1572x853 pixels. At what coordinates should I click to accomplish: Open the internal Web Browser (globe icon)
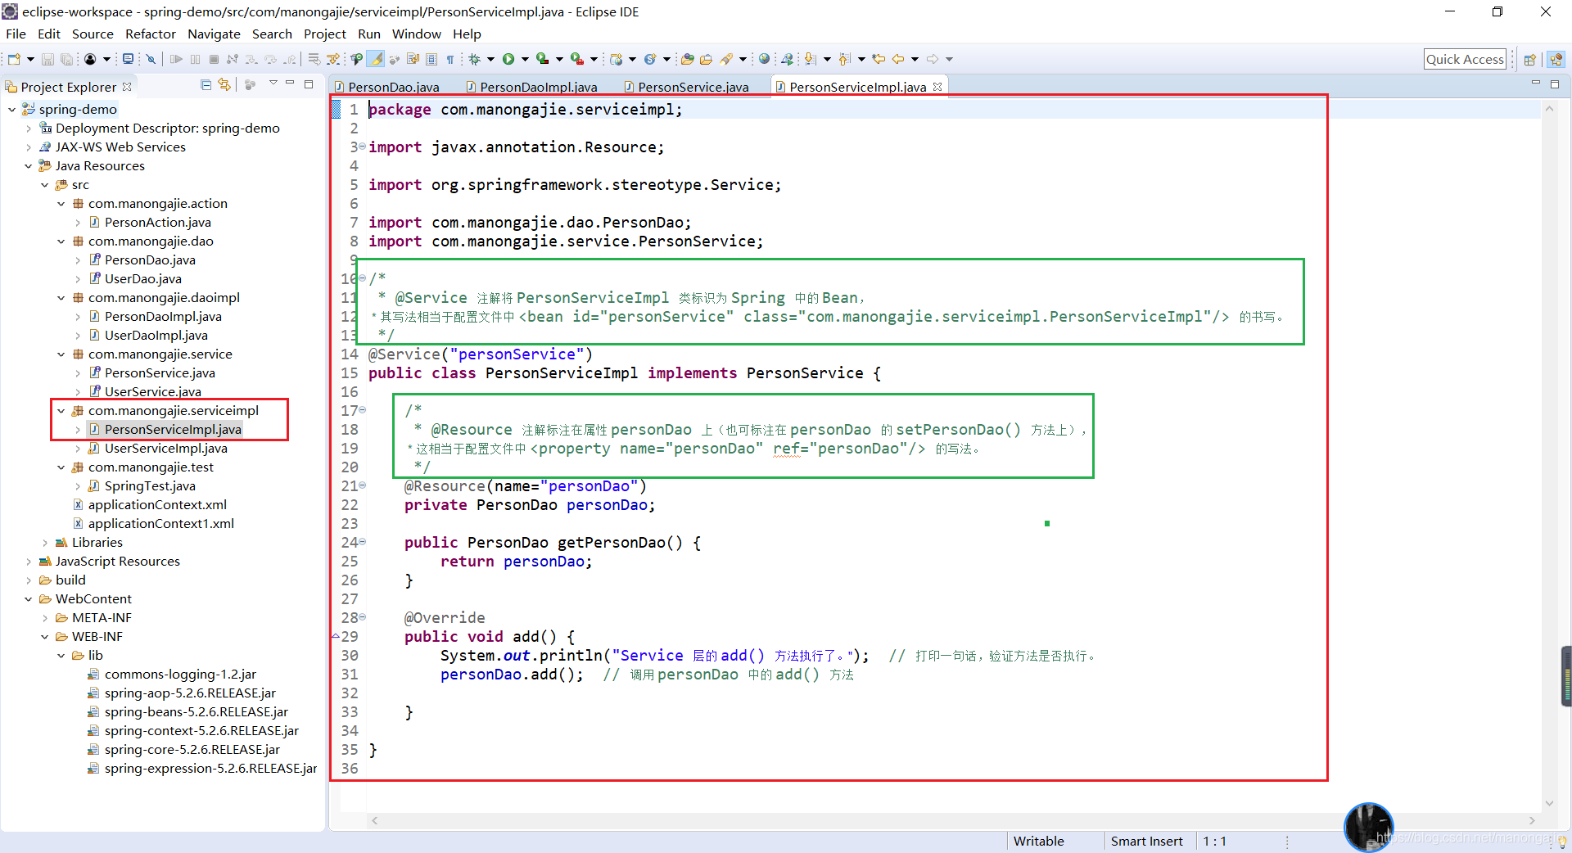[x=764, y=58]
